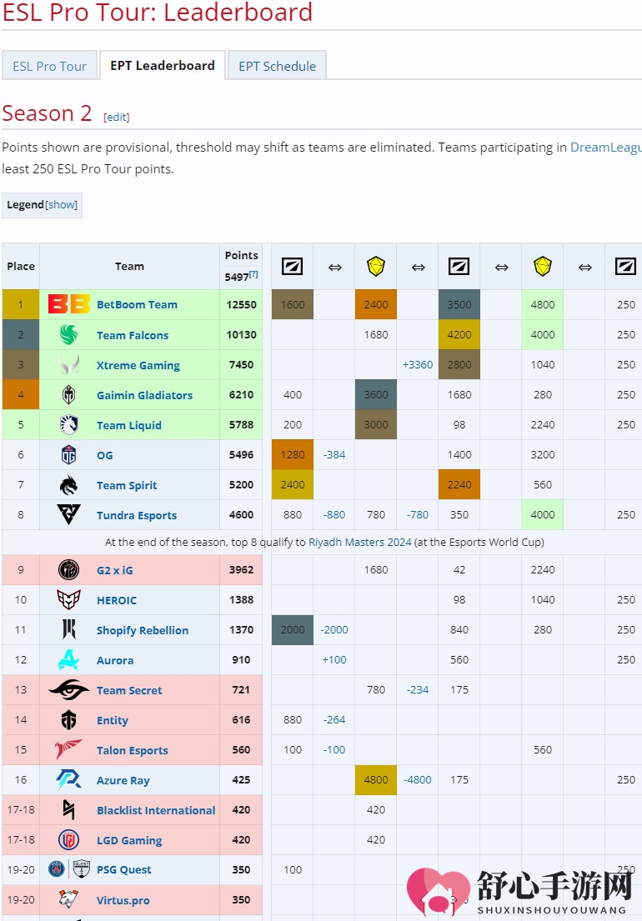Open the Riyadh Masters 2024 link
The height and width of the screenshot is (921, 642).
pyautogui.click(x=360, y=542)
